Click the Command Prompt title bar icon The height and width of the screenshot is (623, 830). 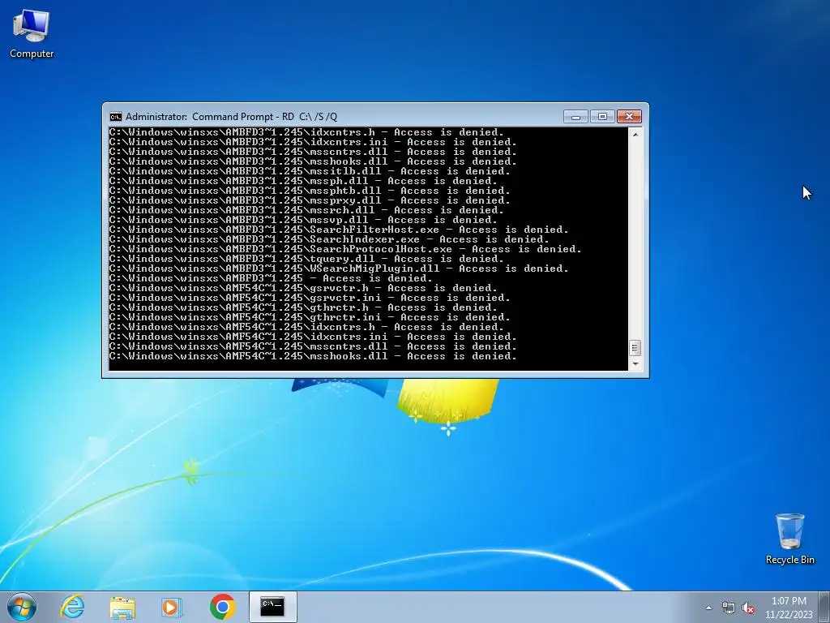coord(115,117)
